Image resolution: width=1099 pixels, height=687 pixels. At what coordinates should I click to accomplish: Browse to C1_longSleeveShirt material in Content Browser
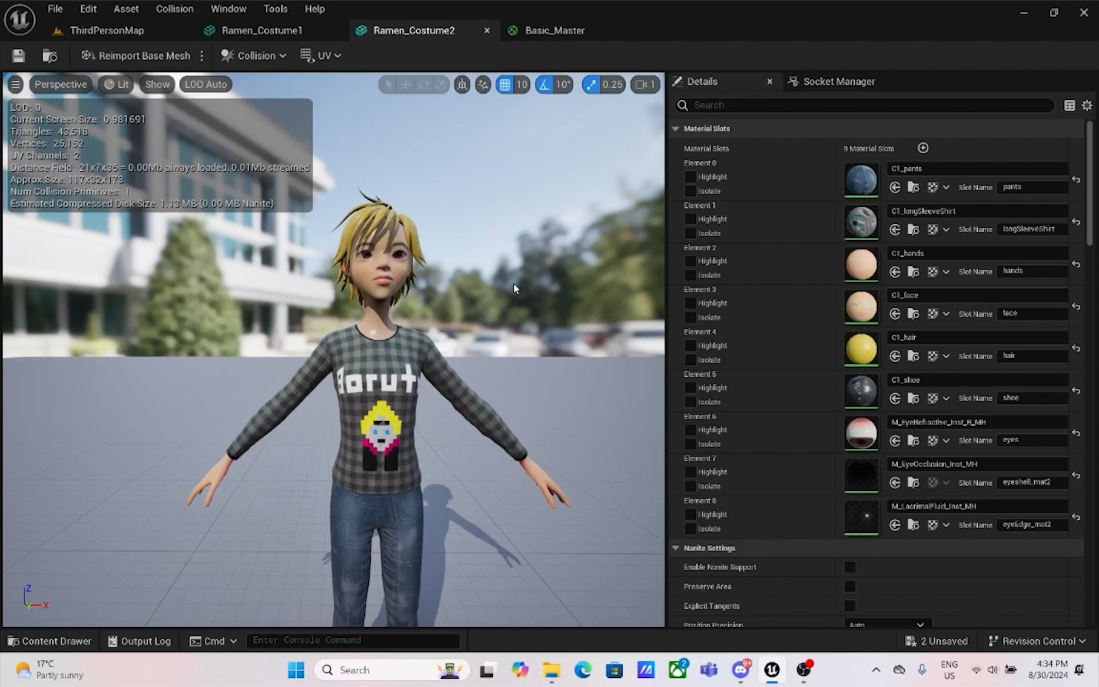tap(913, 229)
